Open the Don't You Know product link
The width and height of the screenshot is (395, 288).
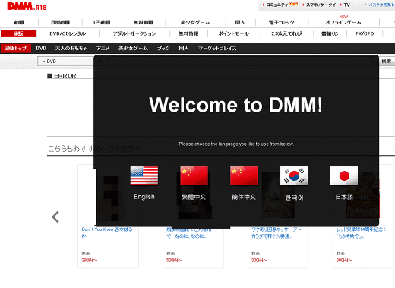[x=107, y=233]
